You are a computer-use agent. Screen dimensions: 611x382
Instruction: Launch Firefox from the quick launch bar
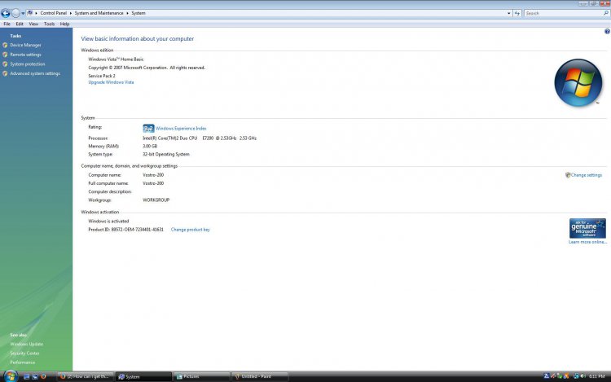click(43, 376)
